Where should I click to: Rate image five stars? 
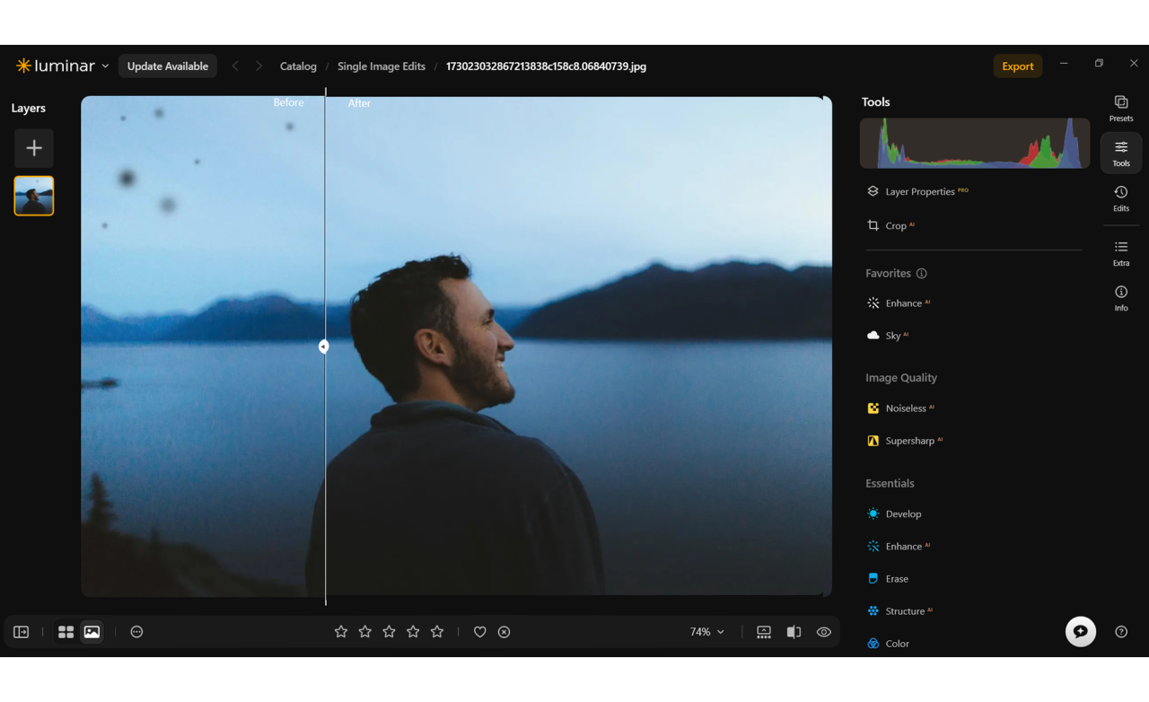437,632
